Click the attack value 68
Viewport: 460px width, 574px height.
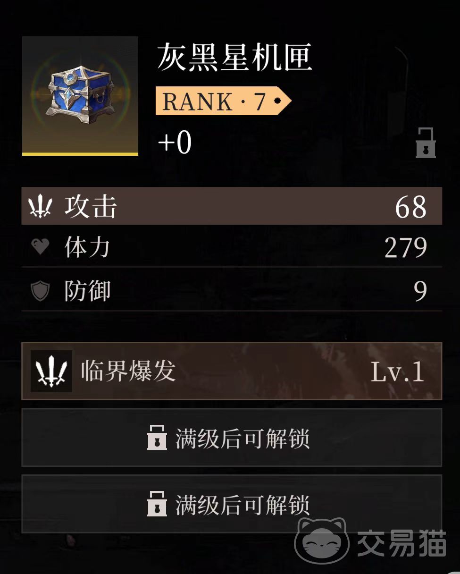click(411, 207)
